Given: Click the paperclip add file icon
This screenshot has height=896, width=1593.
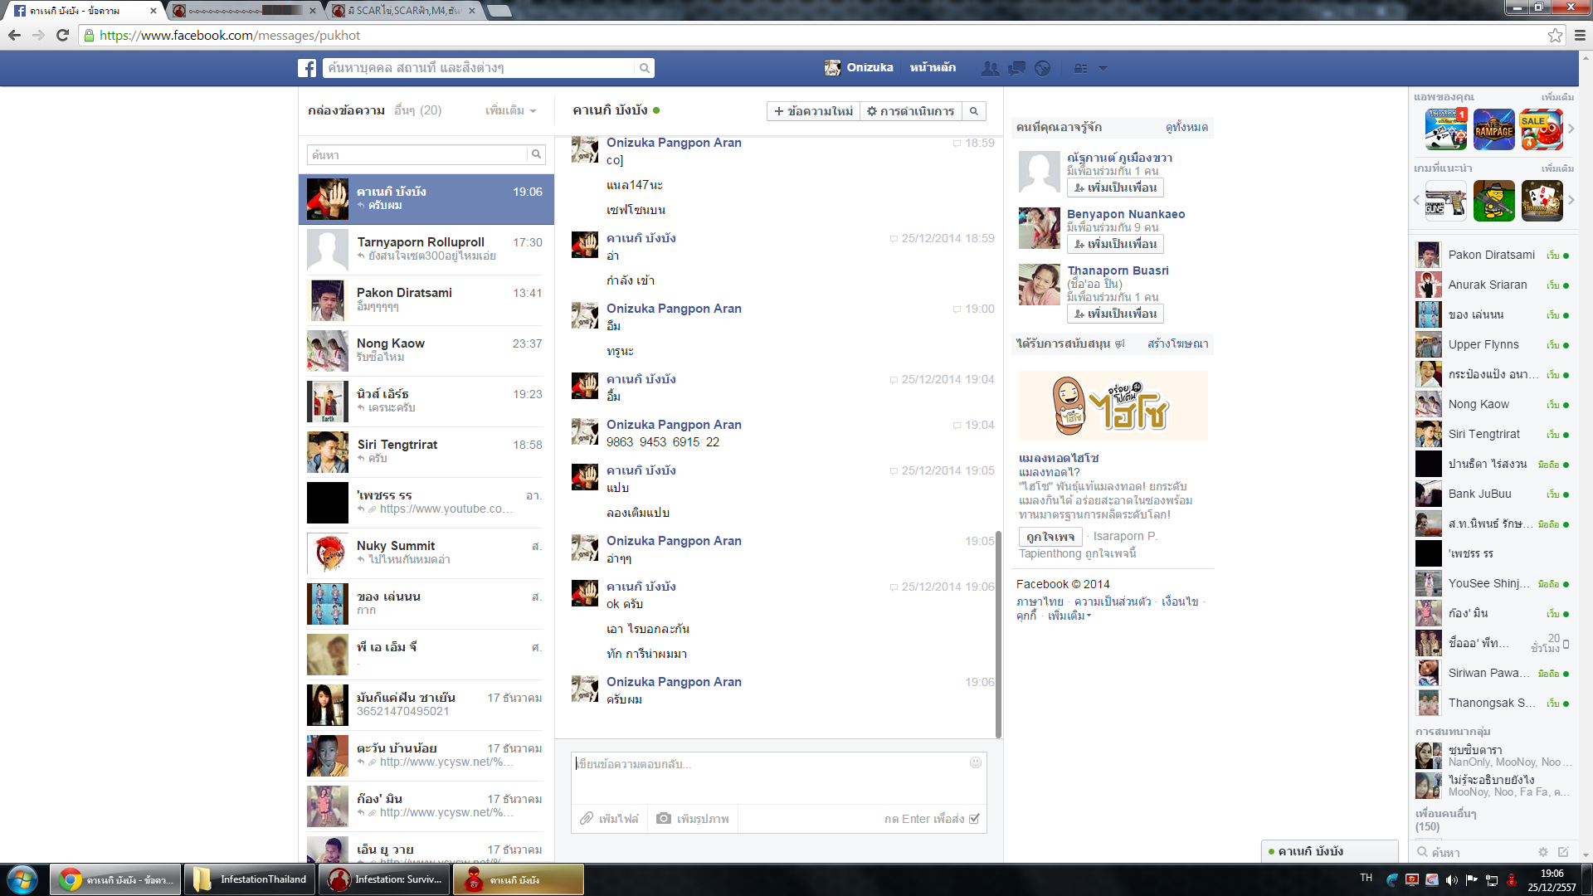Looking at the screenshot, I should [x=587, y=819].
